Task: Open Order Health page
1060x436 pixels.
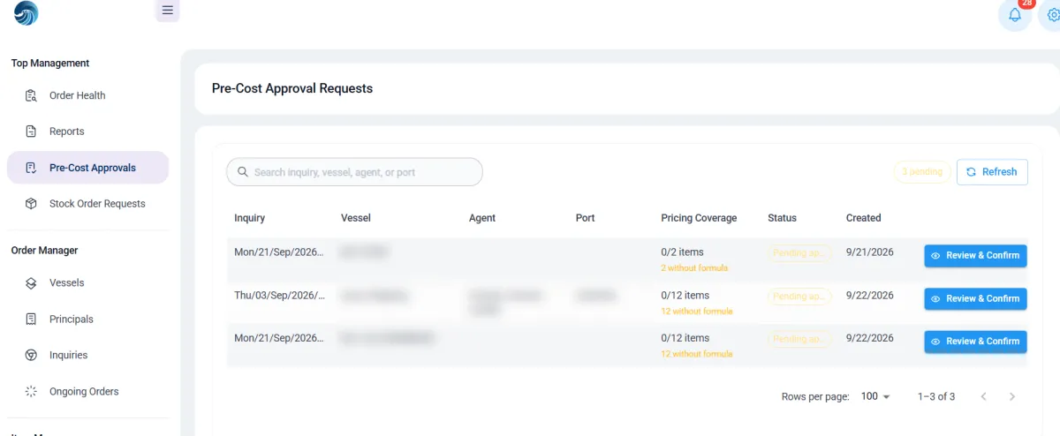Action: tap(87, 95)
